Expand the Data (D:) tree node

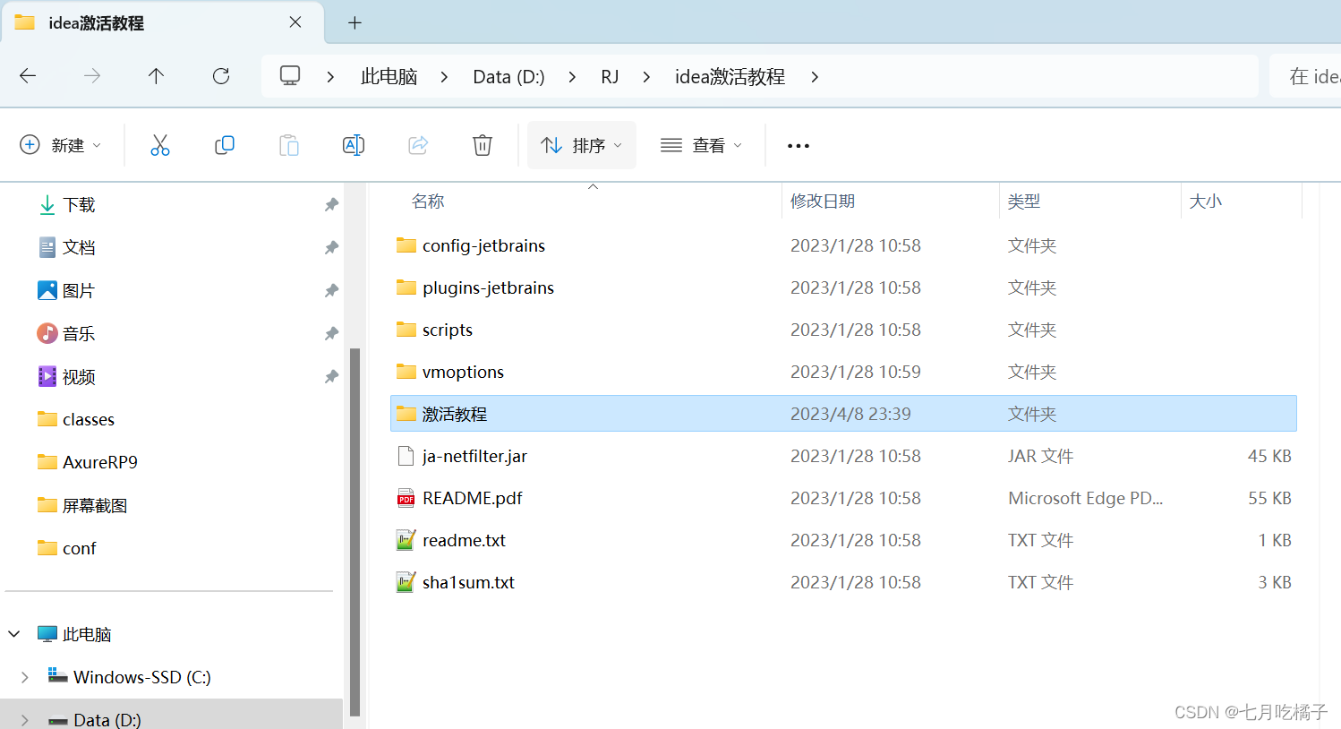click(25, 720)
